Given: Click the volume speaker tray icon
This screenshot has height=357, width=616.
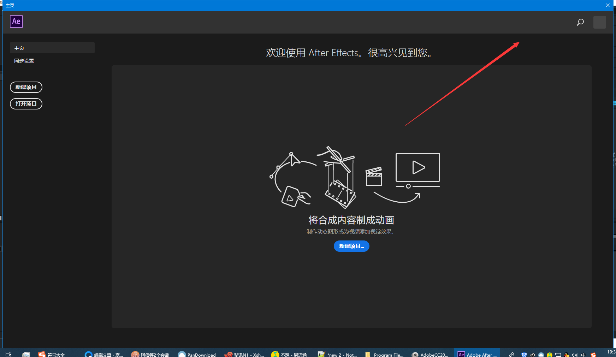Looking at the screenshot, I should pyautogui.click(x=575, y=355).
